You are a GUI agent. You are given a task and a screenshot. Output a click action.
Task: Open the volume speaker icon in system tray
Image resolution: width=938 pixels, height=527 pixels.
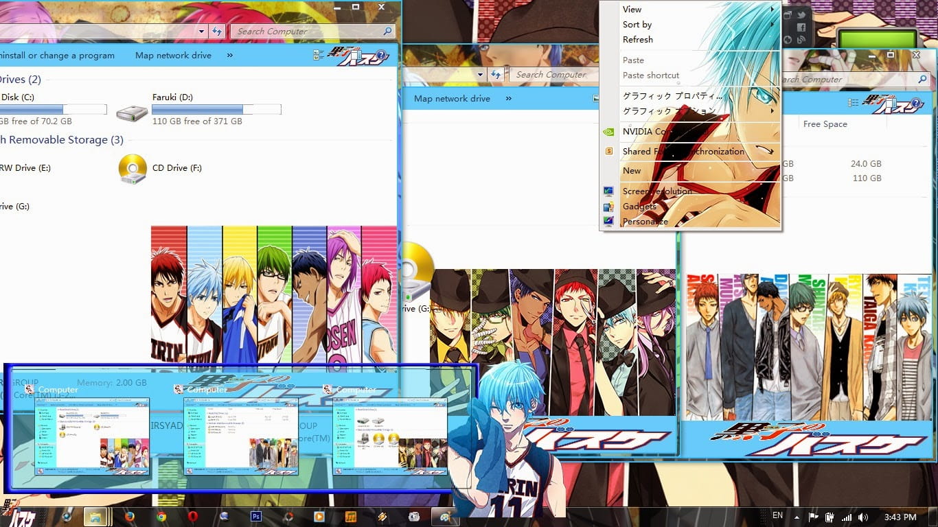click(862, 516)
